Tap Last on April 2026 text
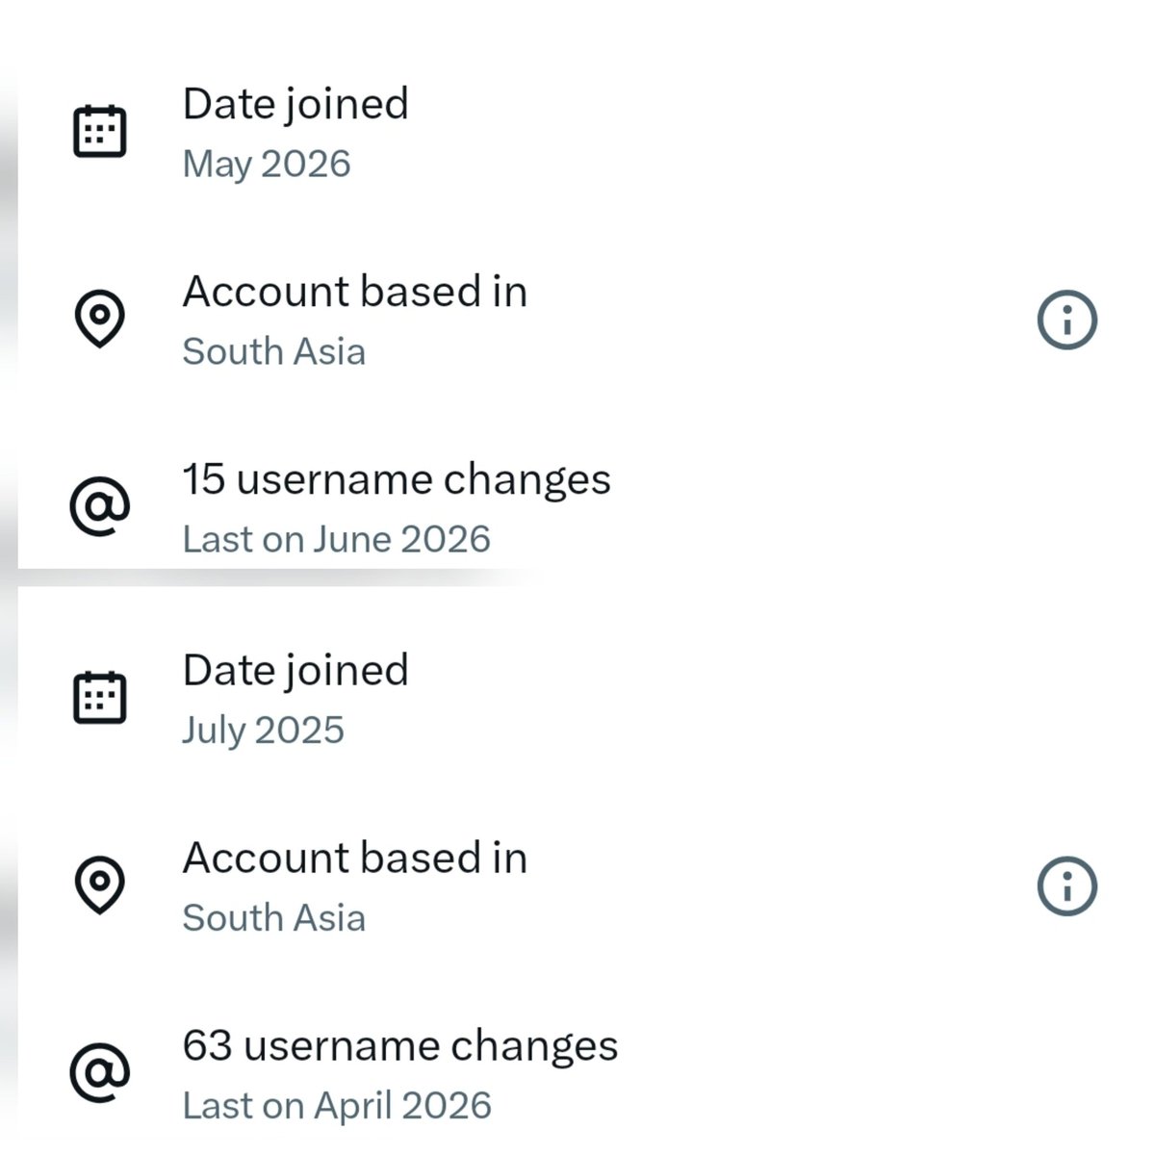Screen dimensions: 1155x1155 pyautogui.click(x=337, y=1105)
